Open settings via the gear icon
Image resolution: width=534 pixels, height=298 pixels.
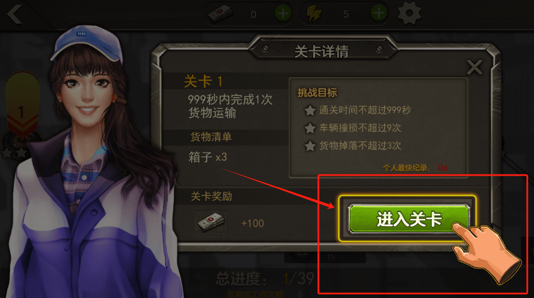point(409,13)
